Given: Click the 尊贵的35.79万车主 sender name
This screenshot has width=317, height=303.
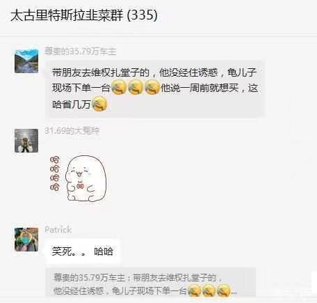Looking at the screenshot, I should tap(81, 52).
